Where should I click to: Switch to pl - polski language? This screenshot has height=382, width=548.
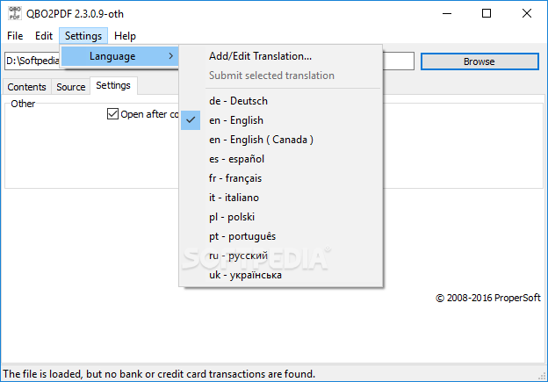coord(280,217)
